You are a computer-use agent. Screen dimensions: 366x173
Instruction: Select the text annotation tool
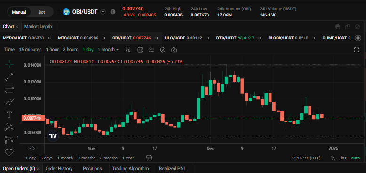[9, 114]
